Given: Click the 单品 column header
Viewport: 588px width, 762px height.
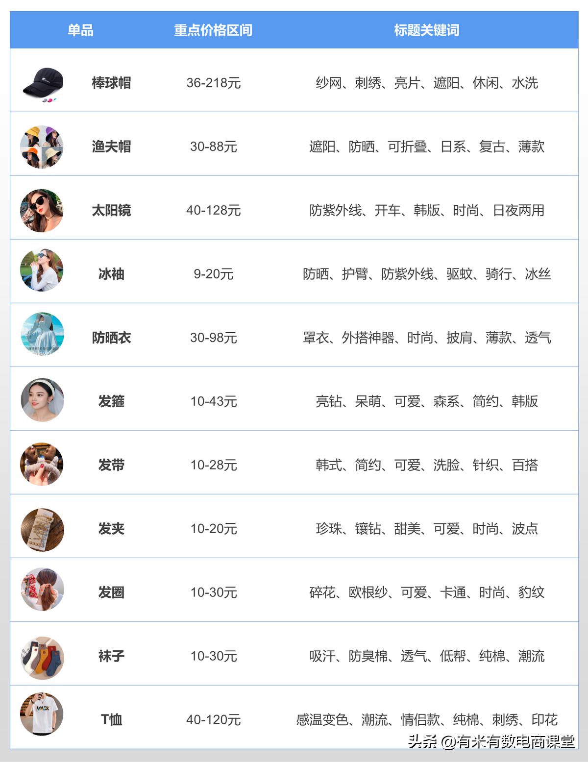Looking at the screenshot, I should pos(80,30).
